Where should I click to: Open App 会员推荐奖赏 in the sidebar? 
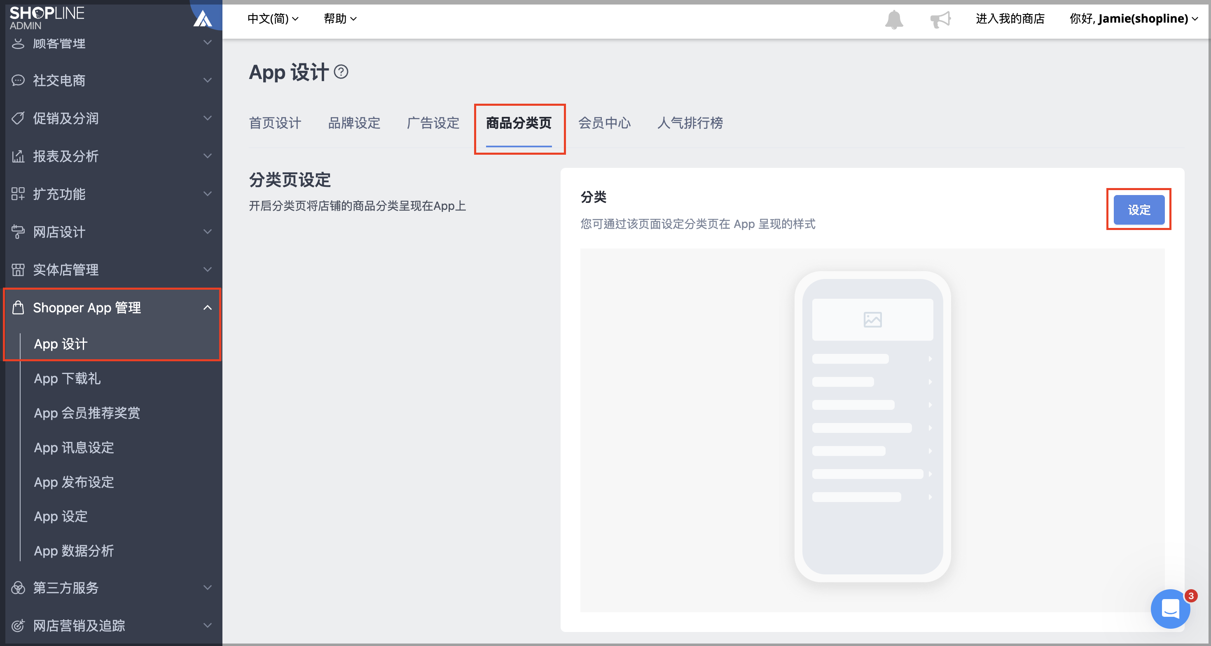[87, 413]
